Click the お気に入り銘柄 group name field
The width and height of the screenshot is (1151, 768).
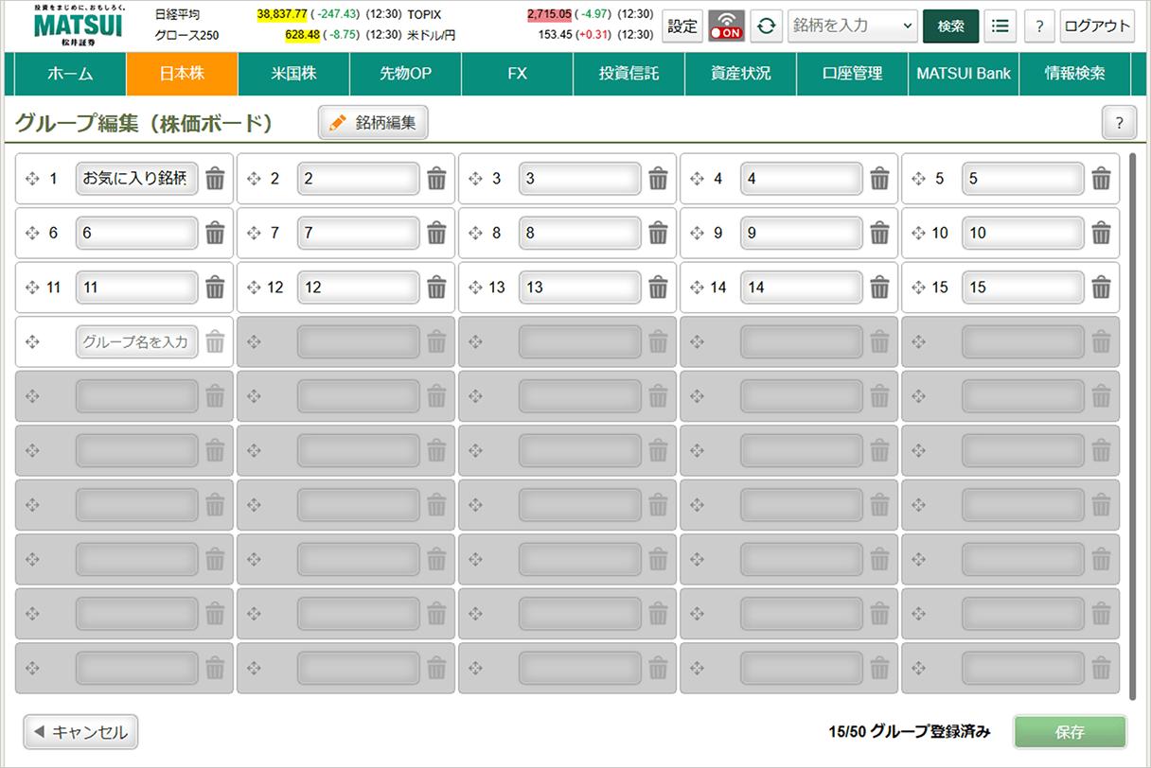136,179
